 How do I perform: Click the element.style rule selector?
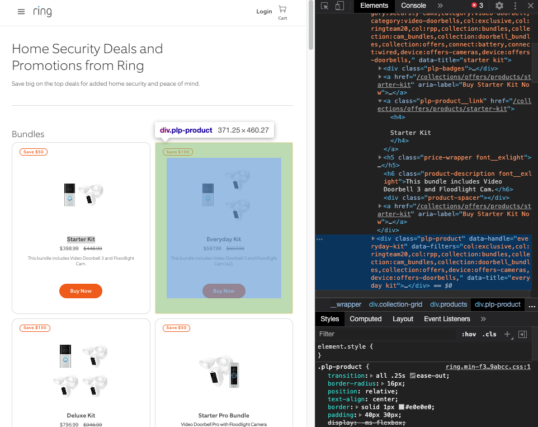342,346
